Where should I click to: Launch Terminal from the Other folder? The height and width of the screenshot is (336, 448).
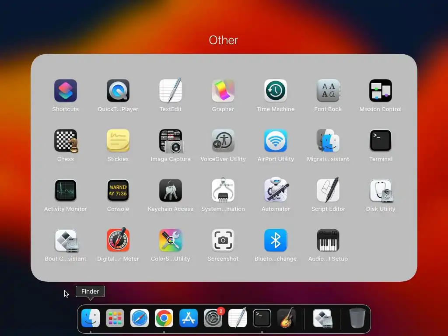[381, 140]
